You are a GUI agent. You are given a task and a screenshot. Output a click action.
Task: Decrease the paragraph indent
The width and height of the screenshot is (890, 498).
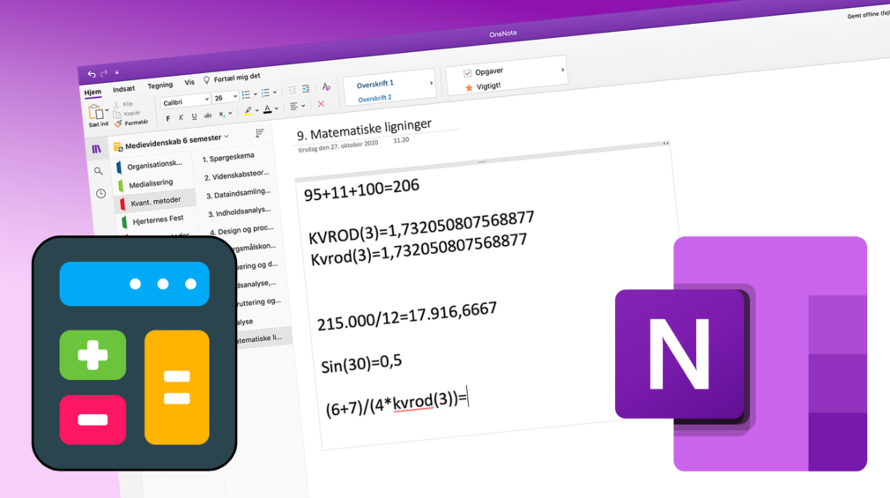point(293,90)
